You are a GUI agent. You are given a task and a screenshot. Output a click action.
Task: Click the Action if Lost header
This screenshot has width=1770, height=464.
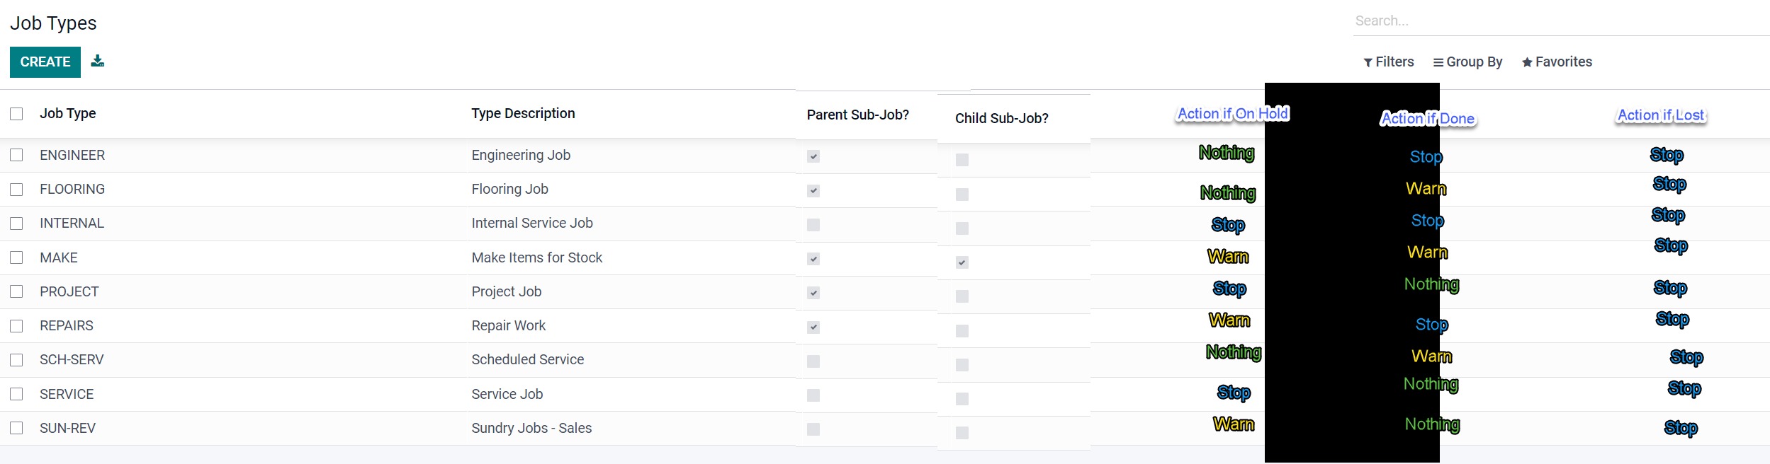click(x=1661, y=115)
